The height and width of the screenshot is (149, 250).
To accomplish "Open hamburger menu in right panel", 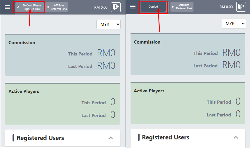I will [x=133, y=6].
